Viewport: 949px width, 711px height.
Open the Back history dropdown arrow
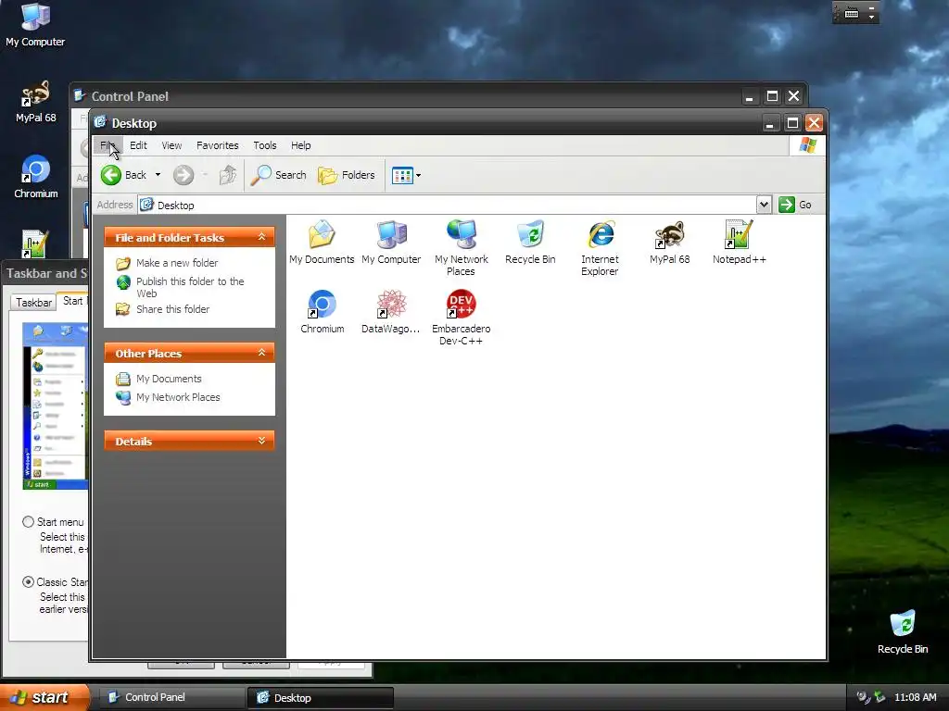(158, 175)
